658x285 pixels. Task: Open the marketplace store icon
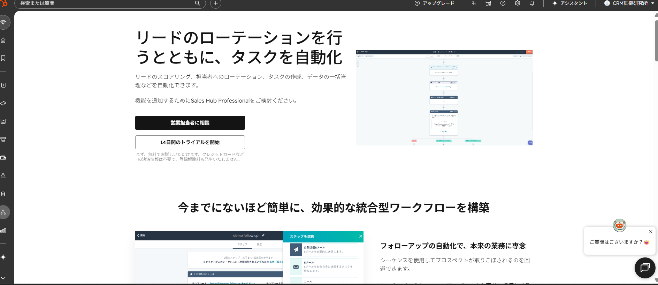click(488, 3)
